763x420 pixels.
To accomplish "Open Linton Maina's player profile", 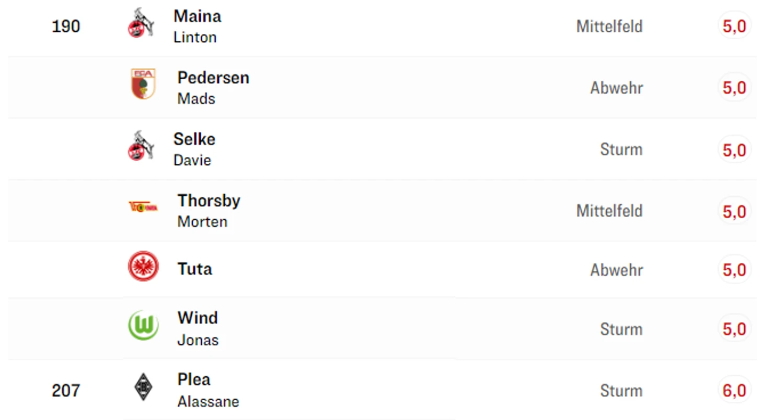I will (x=197, y=16).
